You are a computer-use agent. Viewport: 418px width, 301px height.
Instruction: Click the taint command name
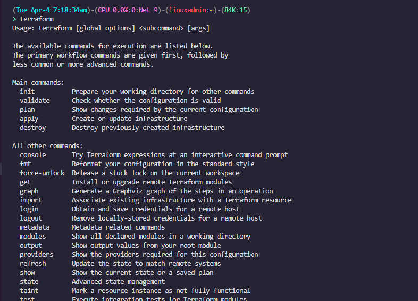pos(29,291)
